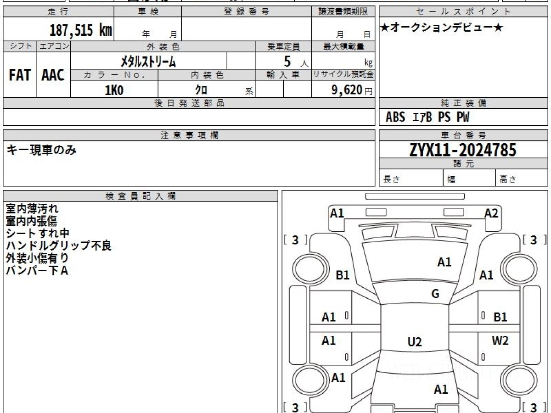Click the 検査員記入欄 heading

141,196
